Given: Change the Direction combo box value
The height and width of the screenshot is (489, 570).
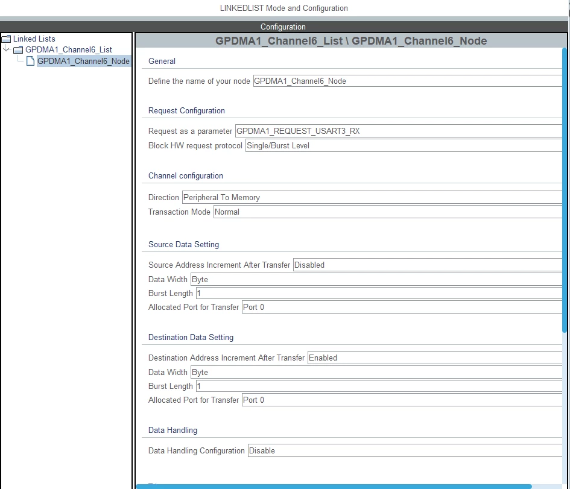Looking at the screenshot, I should coord(372,197).
